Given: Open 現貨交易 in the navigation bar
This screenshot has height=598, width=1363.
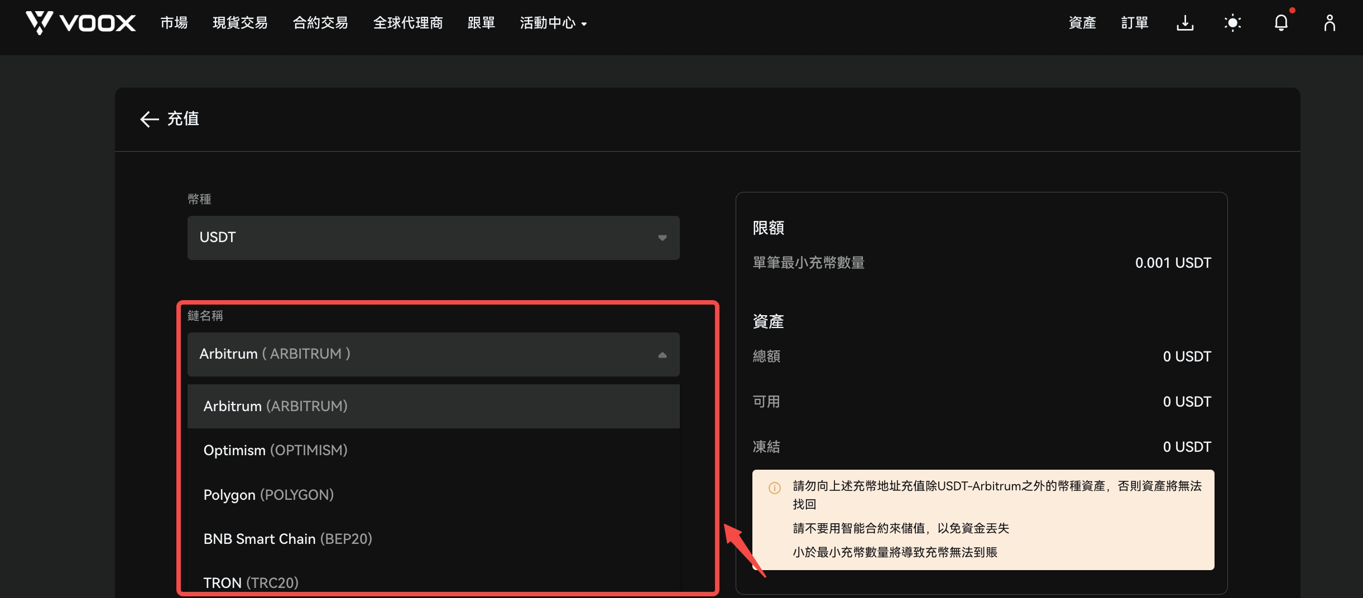Looking at the screenshot, I should click(x=240, y=23).
